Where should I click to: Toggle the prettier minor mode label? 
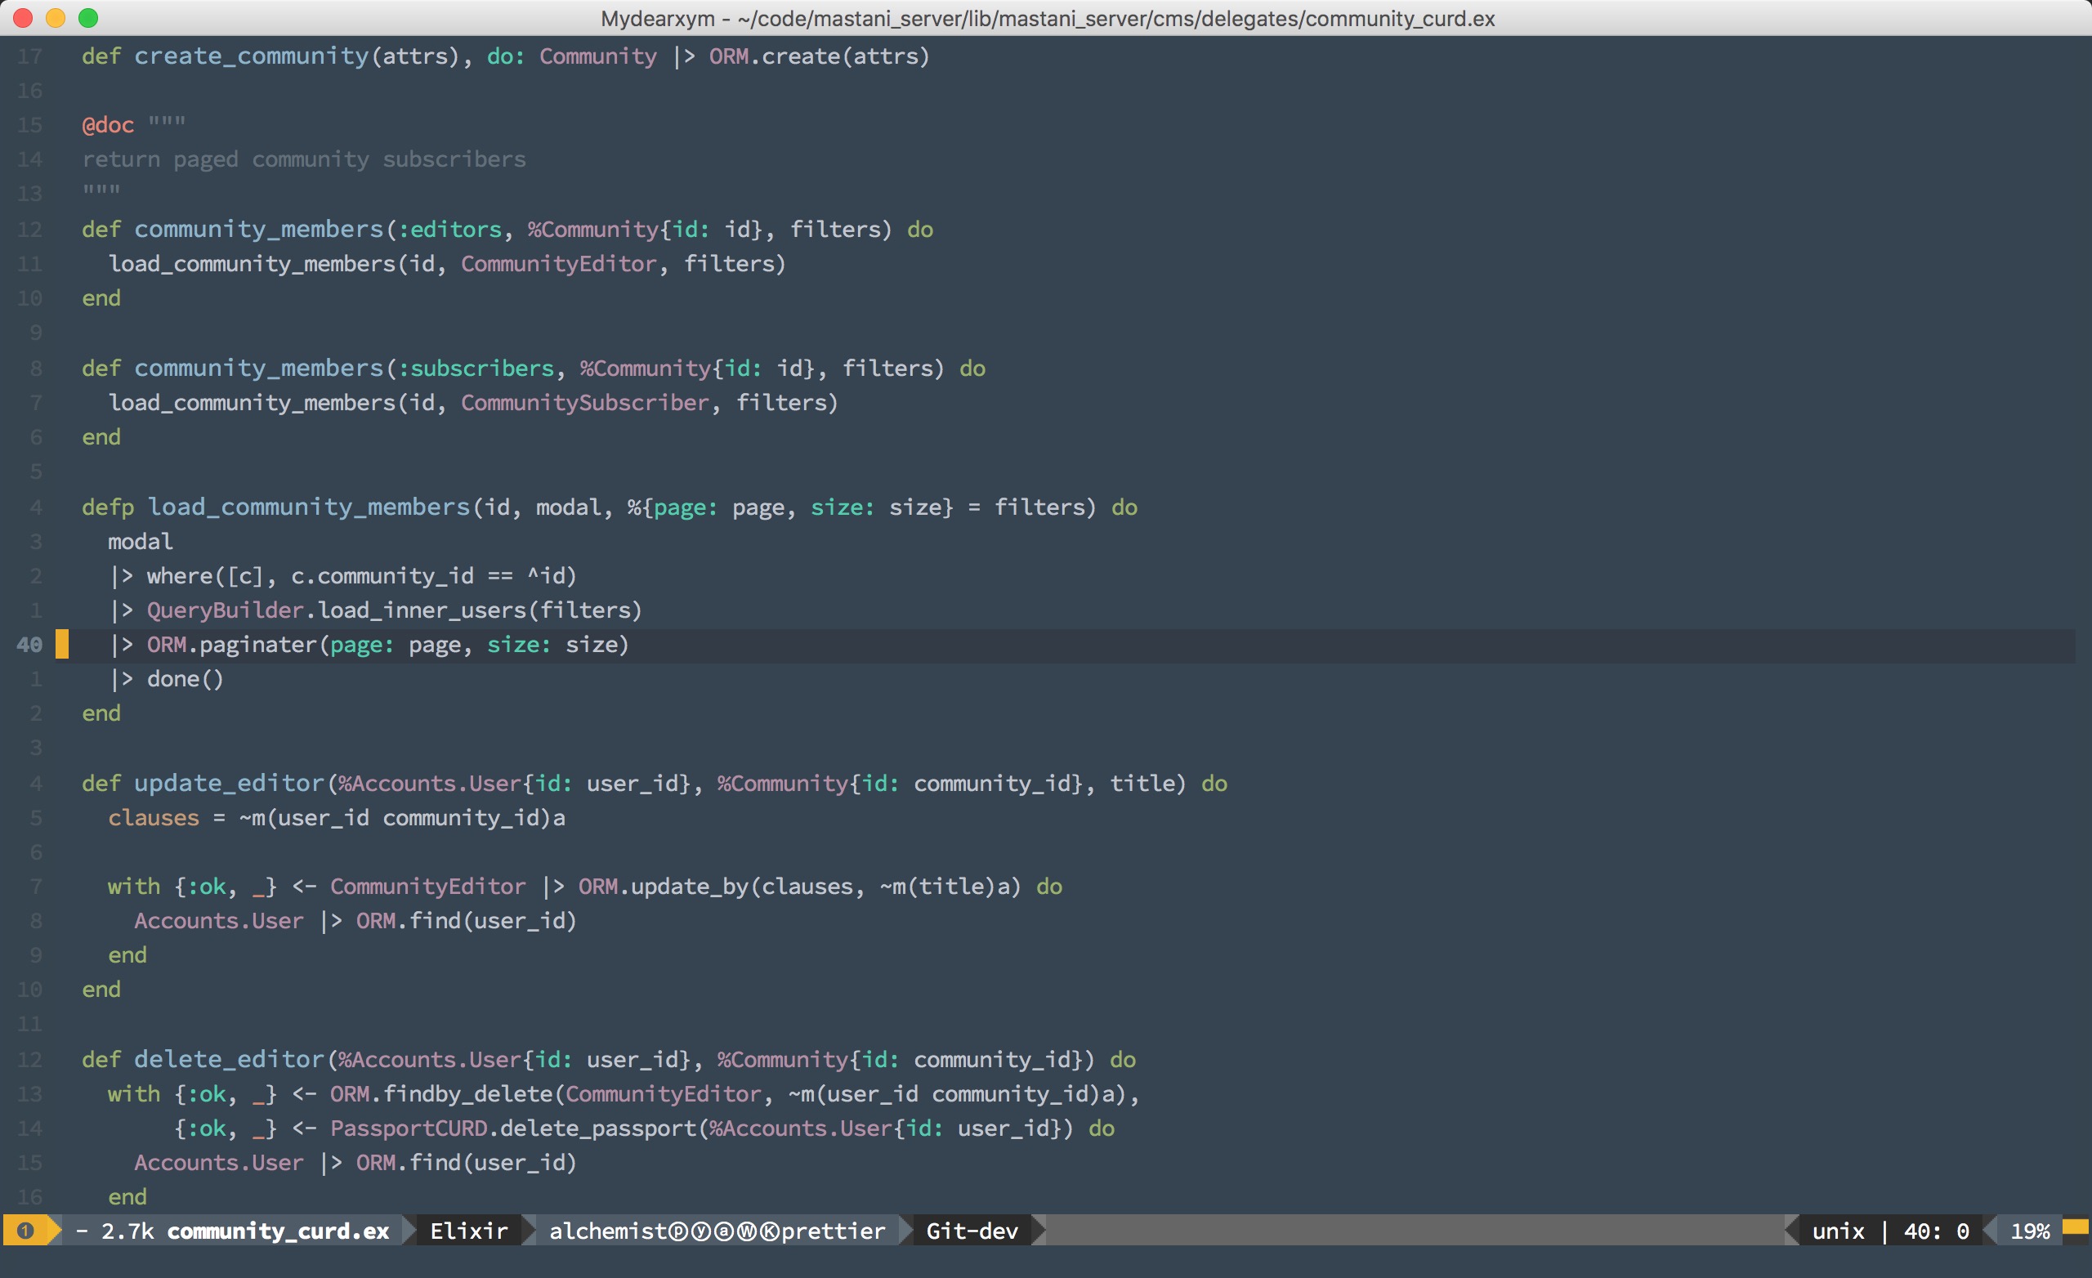(x=833, y=1231)
